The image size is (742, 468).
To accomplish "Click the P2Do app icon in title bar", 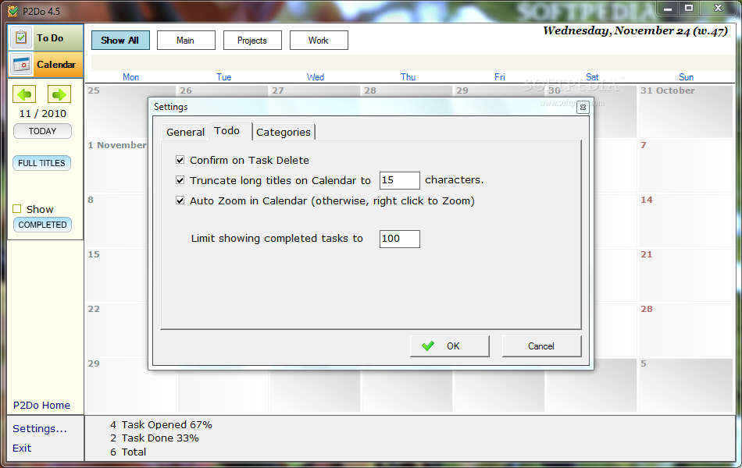I will [12, 11].
